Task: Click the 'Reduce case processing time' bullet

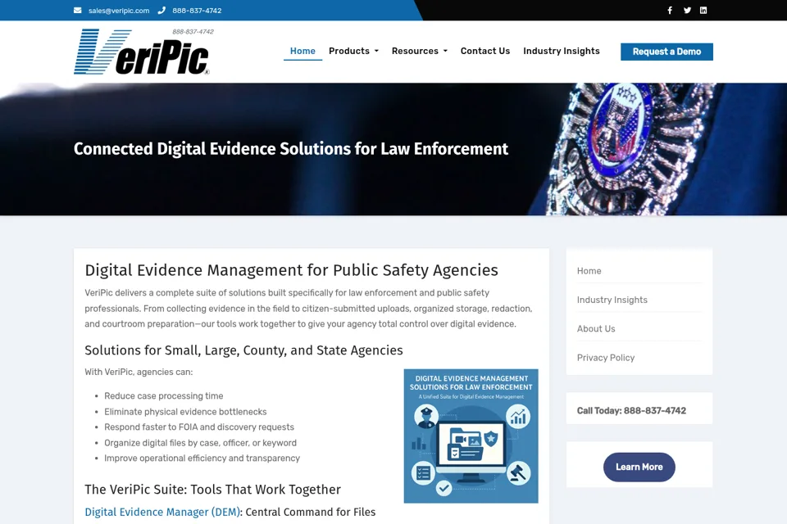Action: [164, 396]
